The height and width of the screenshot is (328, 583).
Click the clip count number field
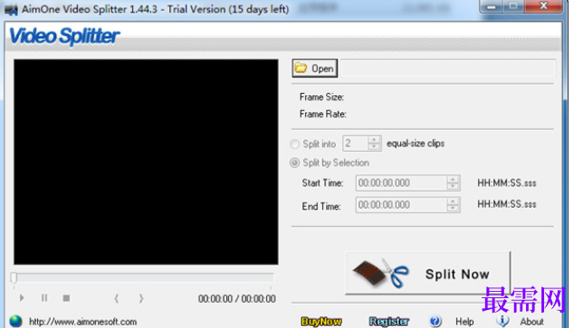click(356, 144)
